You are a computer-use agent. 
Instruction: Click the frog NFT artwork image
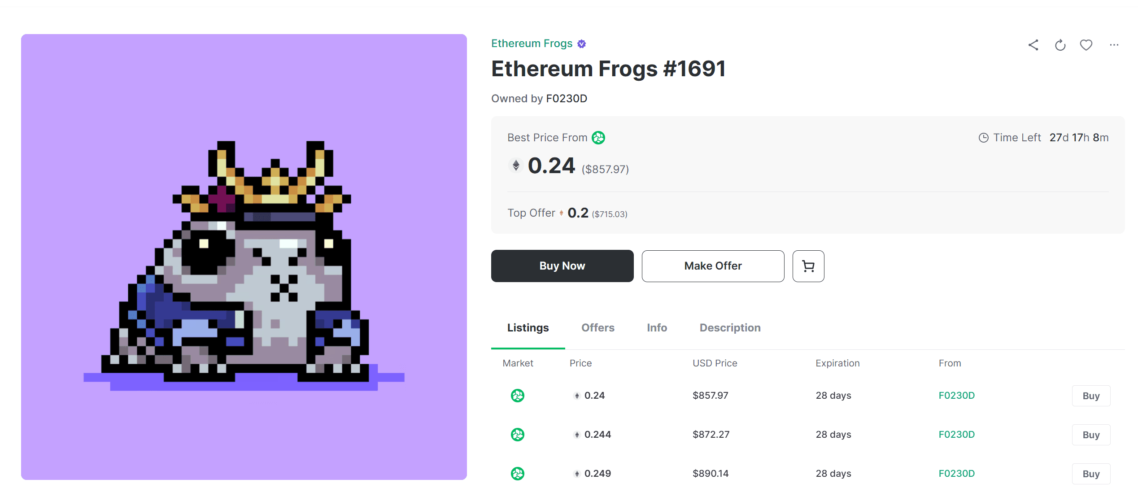click(244, 257)
